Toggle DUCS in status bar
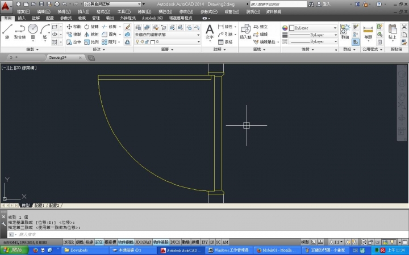409x255 pixels. point(175,243)
